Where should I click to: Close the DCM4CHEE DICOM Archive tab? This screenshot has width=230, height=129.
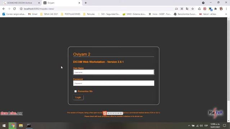[39, 3]
